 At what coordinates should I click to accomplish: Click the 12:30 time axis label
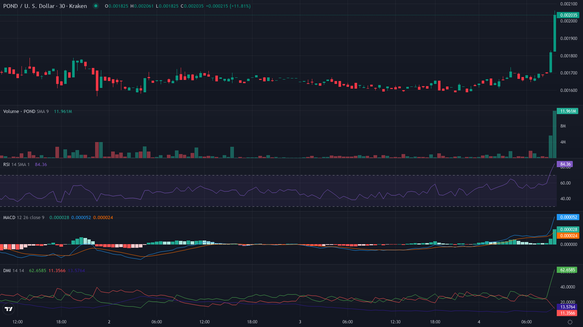point(395,322)
